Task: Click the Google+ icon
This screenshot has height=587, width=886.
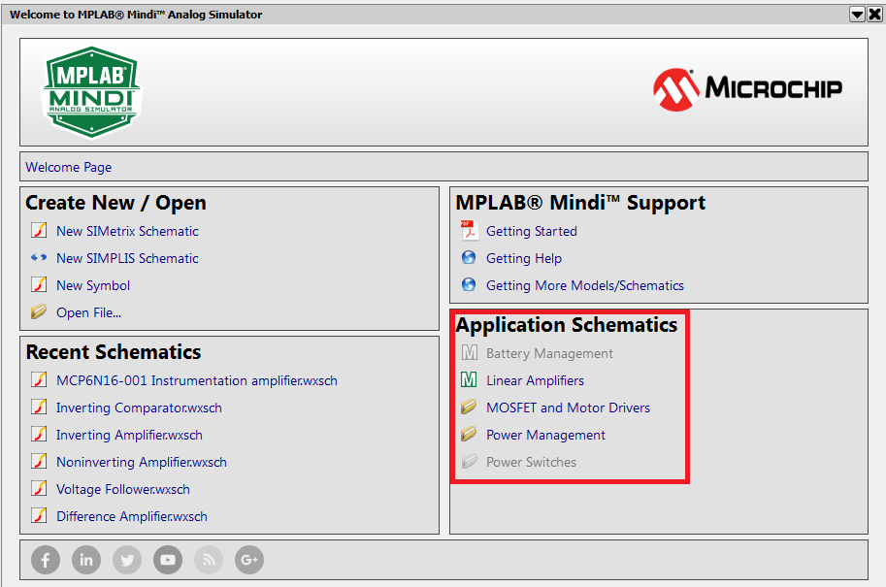Action: [248, 560]
